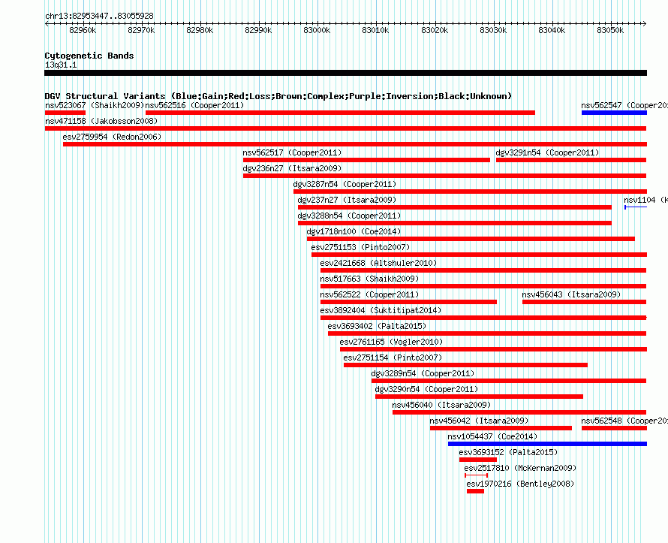Select the blue nsv562547 gain bar
Viewport: 668px width, 543px height.
614,113
